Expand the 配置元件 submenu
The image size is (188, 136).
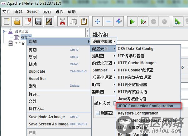tap(104, 49)
